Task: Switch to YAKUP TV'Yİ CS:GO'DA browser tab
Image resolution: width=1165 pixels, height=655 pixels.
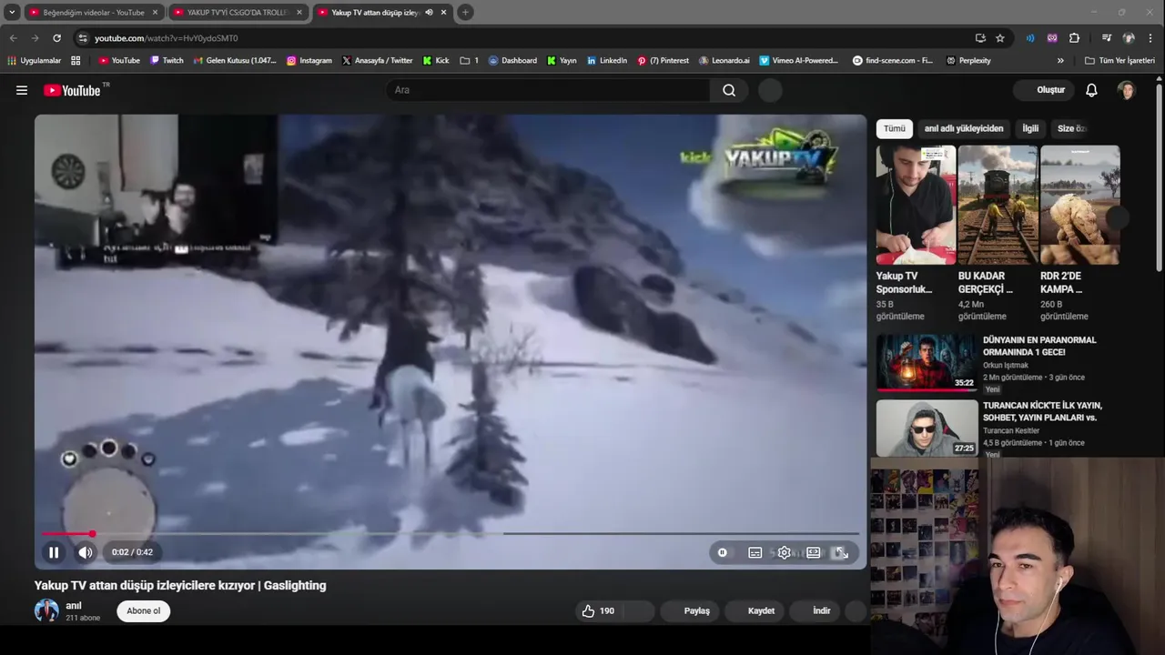Action: coord(238,13)
